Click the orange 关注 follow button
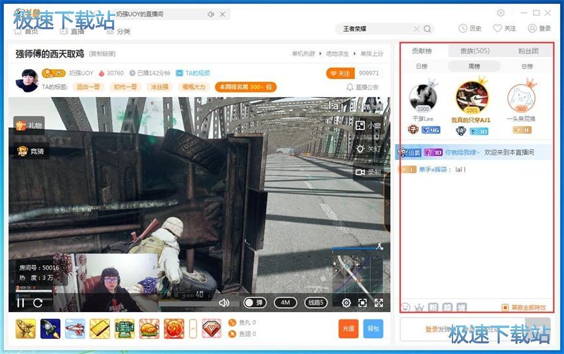The height and width of the screenshot is (354, 564). point(340,74)
